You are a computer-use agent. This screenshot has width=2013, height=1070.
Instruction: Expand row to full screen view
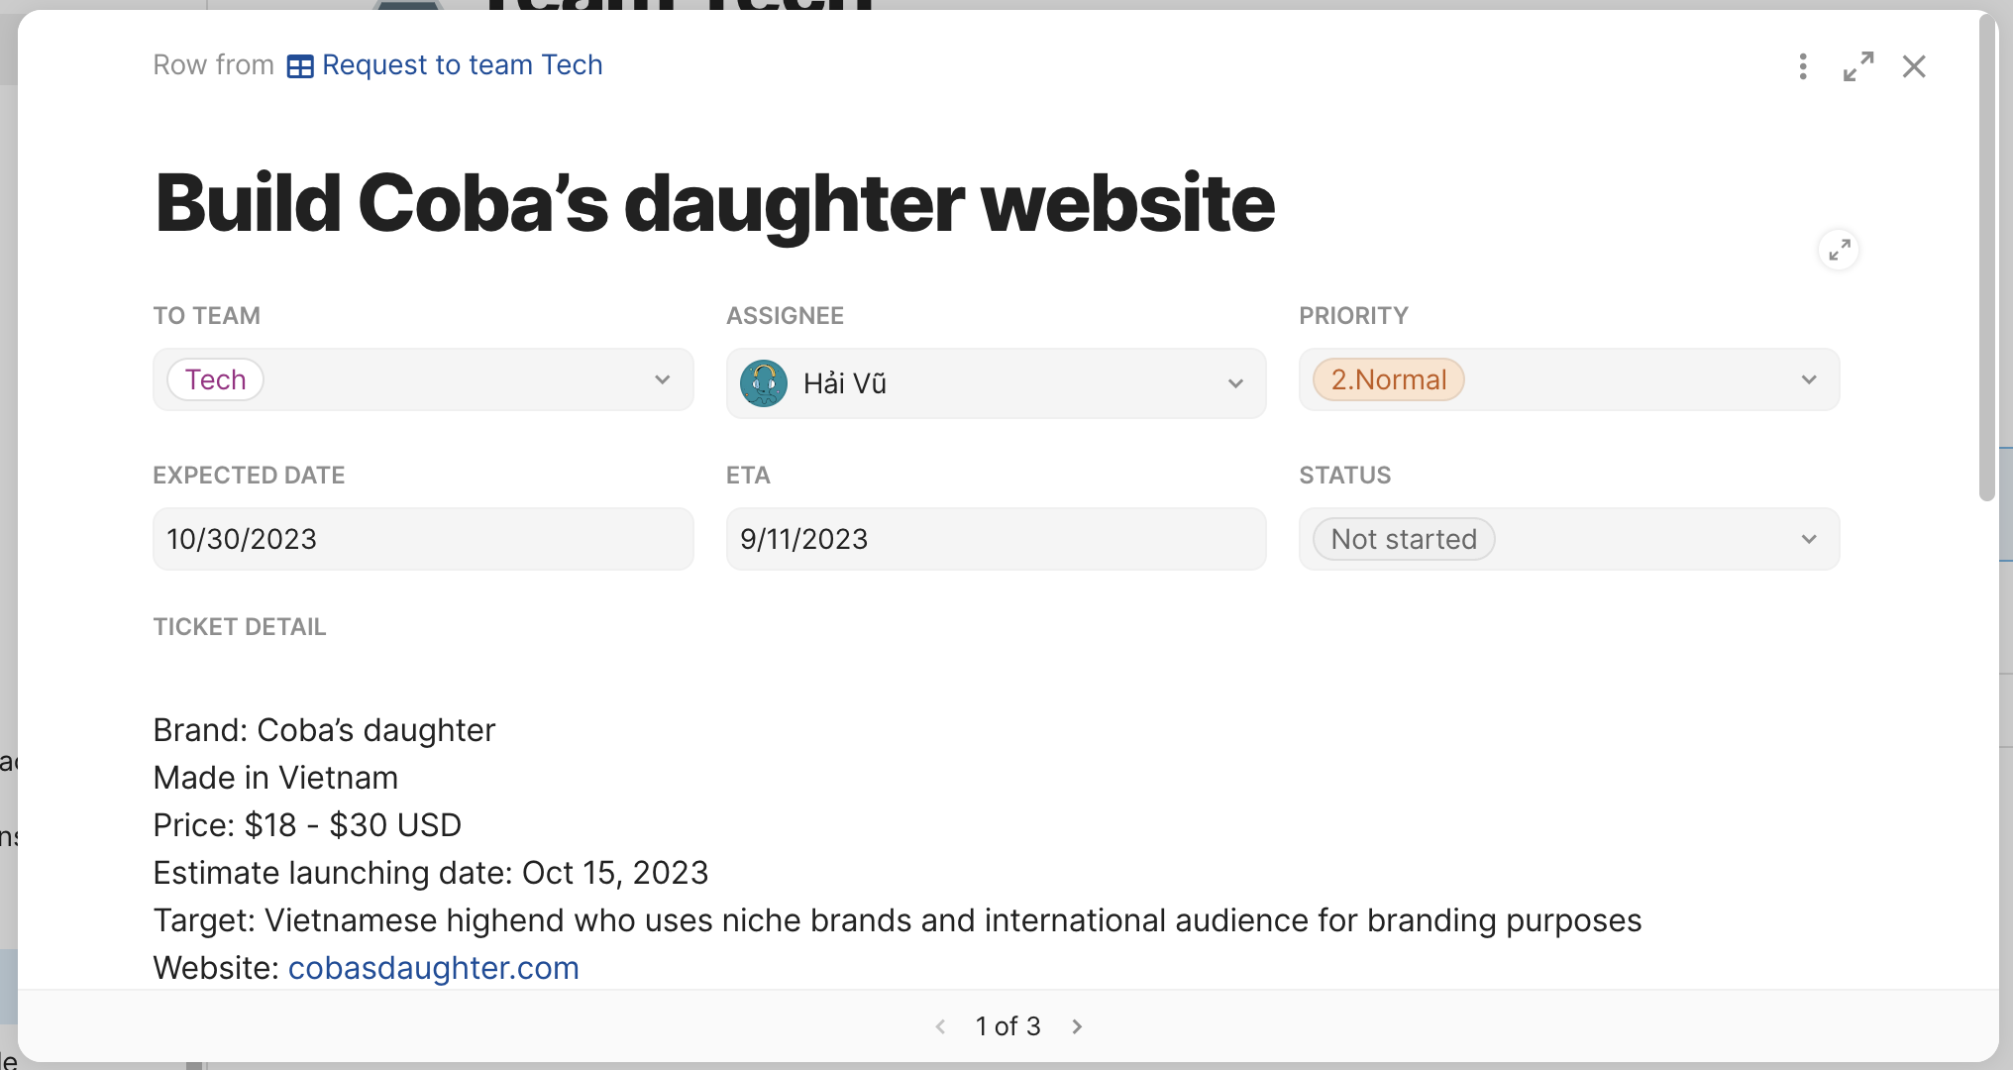click(x=1858, y=66)
